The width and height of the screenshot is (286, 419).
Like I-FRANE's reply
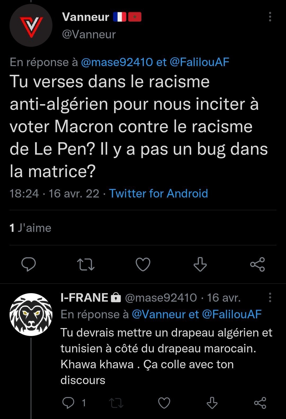[x=164, y=403]
